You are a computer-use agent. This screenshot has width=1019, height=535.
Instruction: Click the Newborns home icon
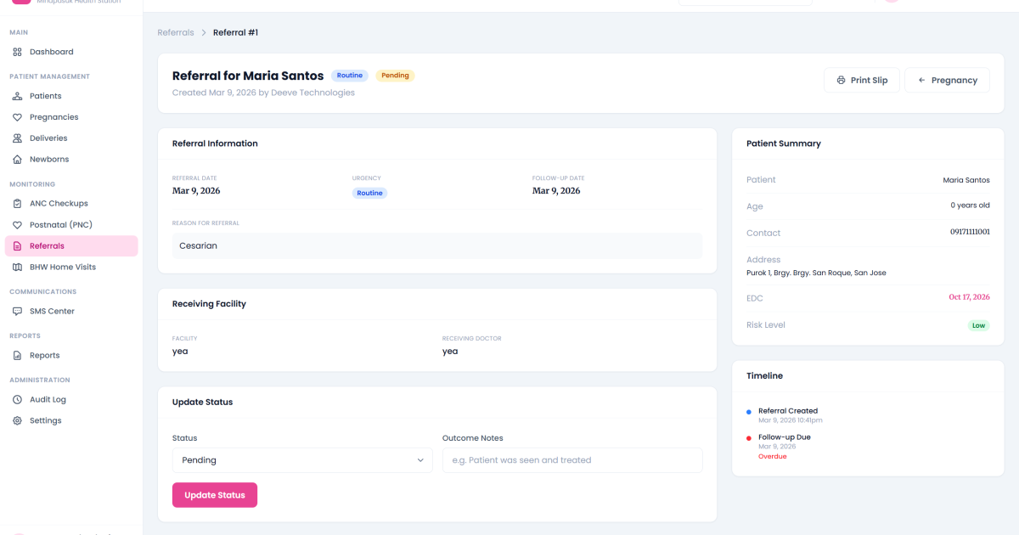(17, 160)
